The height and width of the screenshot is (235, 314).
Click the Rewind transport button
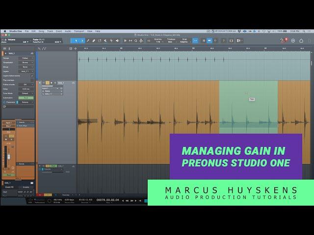tap(127, 200)
